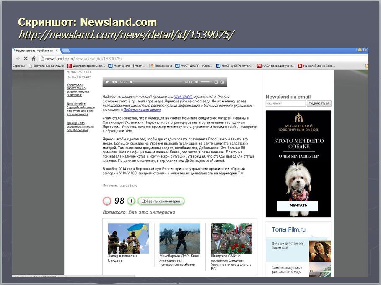
Task: Click the Подписаться subscribe button
Action: pyautogui.click(x=319, y=103)
